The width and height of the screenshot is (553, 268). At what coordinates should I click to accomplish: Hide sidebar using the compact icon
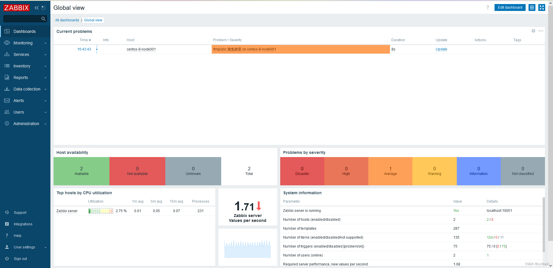coord(43,8)
